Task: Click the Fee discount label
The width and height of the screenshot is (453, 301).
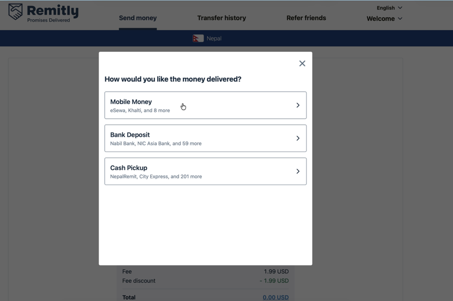Action: click(x=139, y=281)
